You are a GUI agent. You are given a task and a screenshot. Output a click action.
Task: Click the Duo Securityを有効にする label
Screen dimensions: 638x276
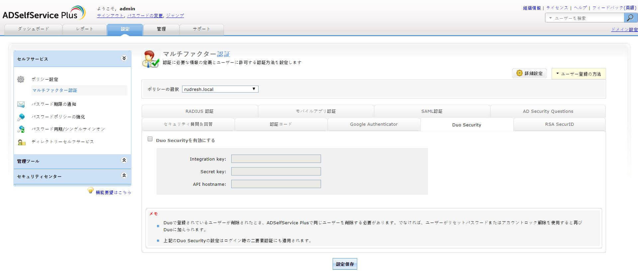(x=185, y=140)
